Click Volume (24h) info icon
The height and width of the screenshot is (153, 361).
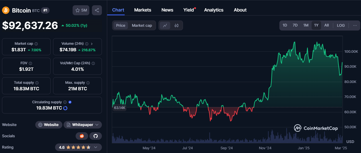87,44
